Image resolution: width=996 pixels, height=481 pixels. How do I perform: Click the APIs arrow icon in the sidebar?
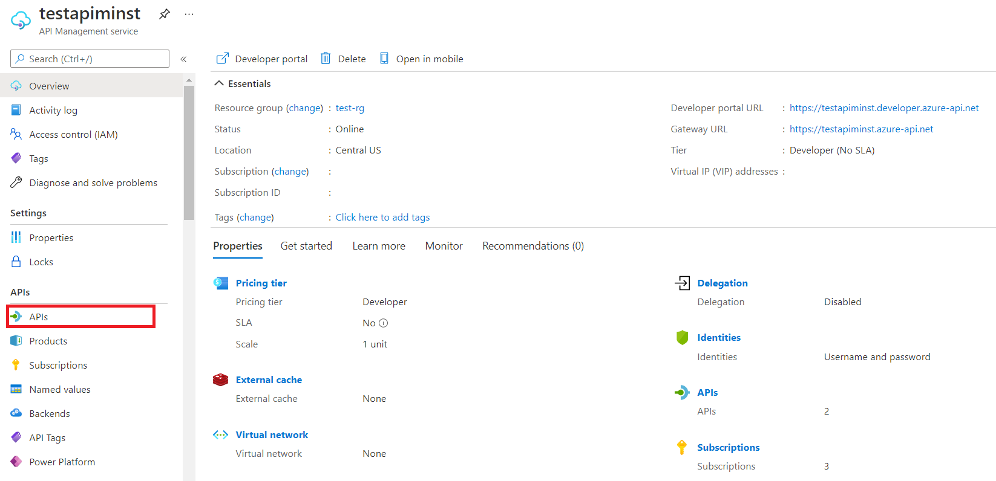[x=16, y=317]
